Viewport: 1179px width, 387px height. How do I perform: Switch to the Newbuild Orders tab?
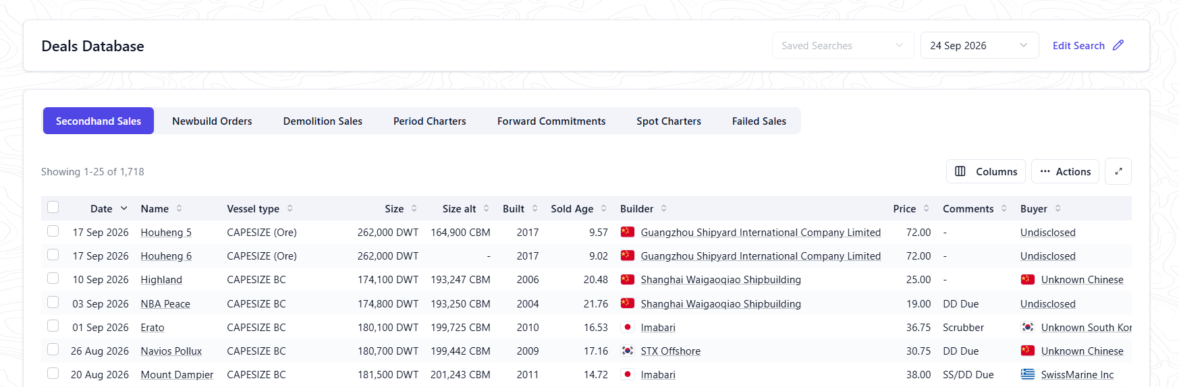[212, 121]
